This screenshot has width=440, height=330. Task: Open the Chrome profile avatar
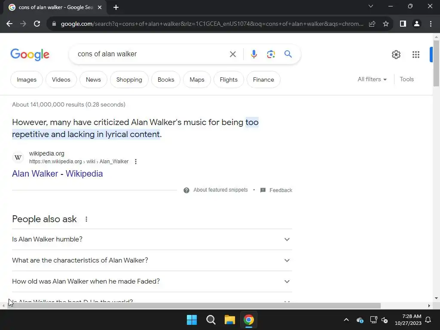pos(417,24)
